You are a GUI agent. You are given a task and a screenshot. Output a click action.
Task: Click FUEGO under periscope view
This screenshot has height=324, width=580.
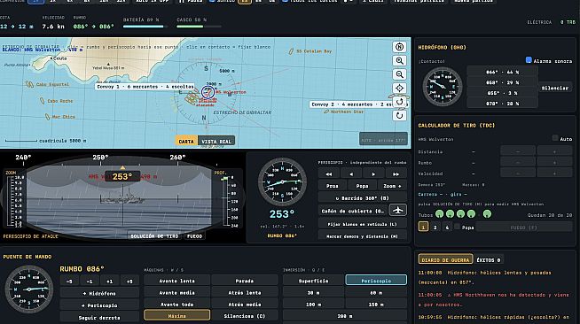194,235
